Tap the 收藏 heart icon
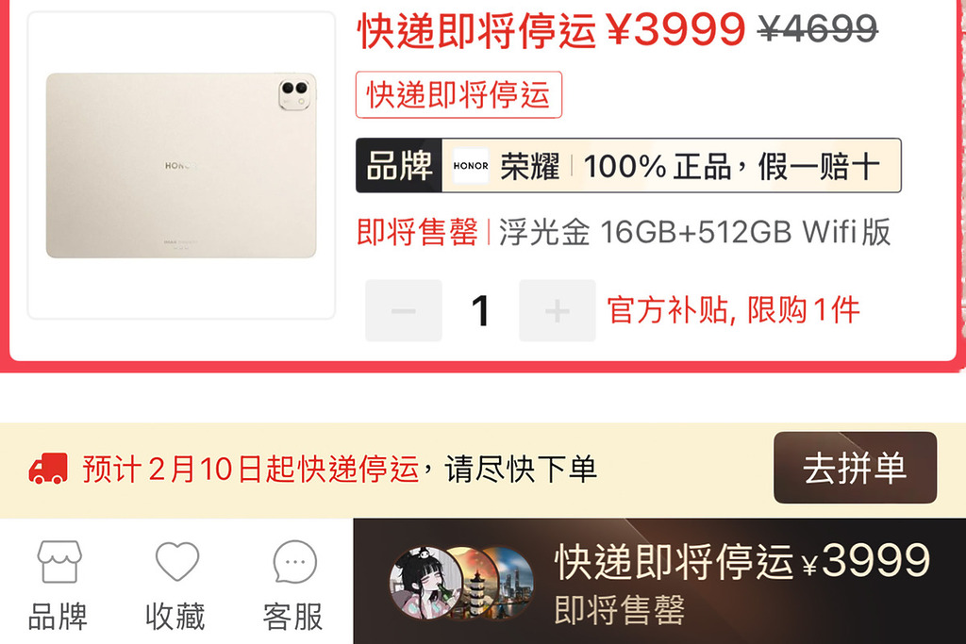The width and height of the screenshot is (966, 644). pos(176,561)
